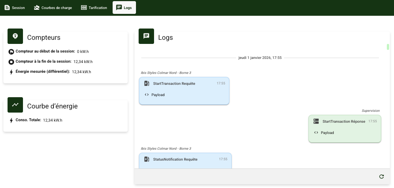Click the Courbe d'énergie chart icon
This screenshot has height=188, width=394.
pos(15,105)
